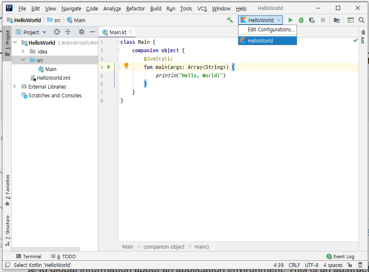Hide the Project panel with minus icon
This screenshot has width=369, height=272.
point(92,32)
